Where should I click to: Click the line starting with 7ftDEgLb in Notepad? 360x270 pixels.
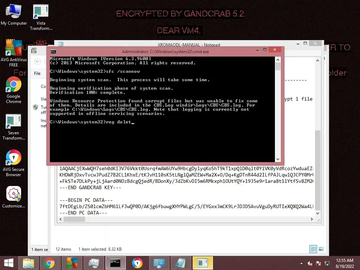(x=186, y=206)
